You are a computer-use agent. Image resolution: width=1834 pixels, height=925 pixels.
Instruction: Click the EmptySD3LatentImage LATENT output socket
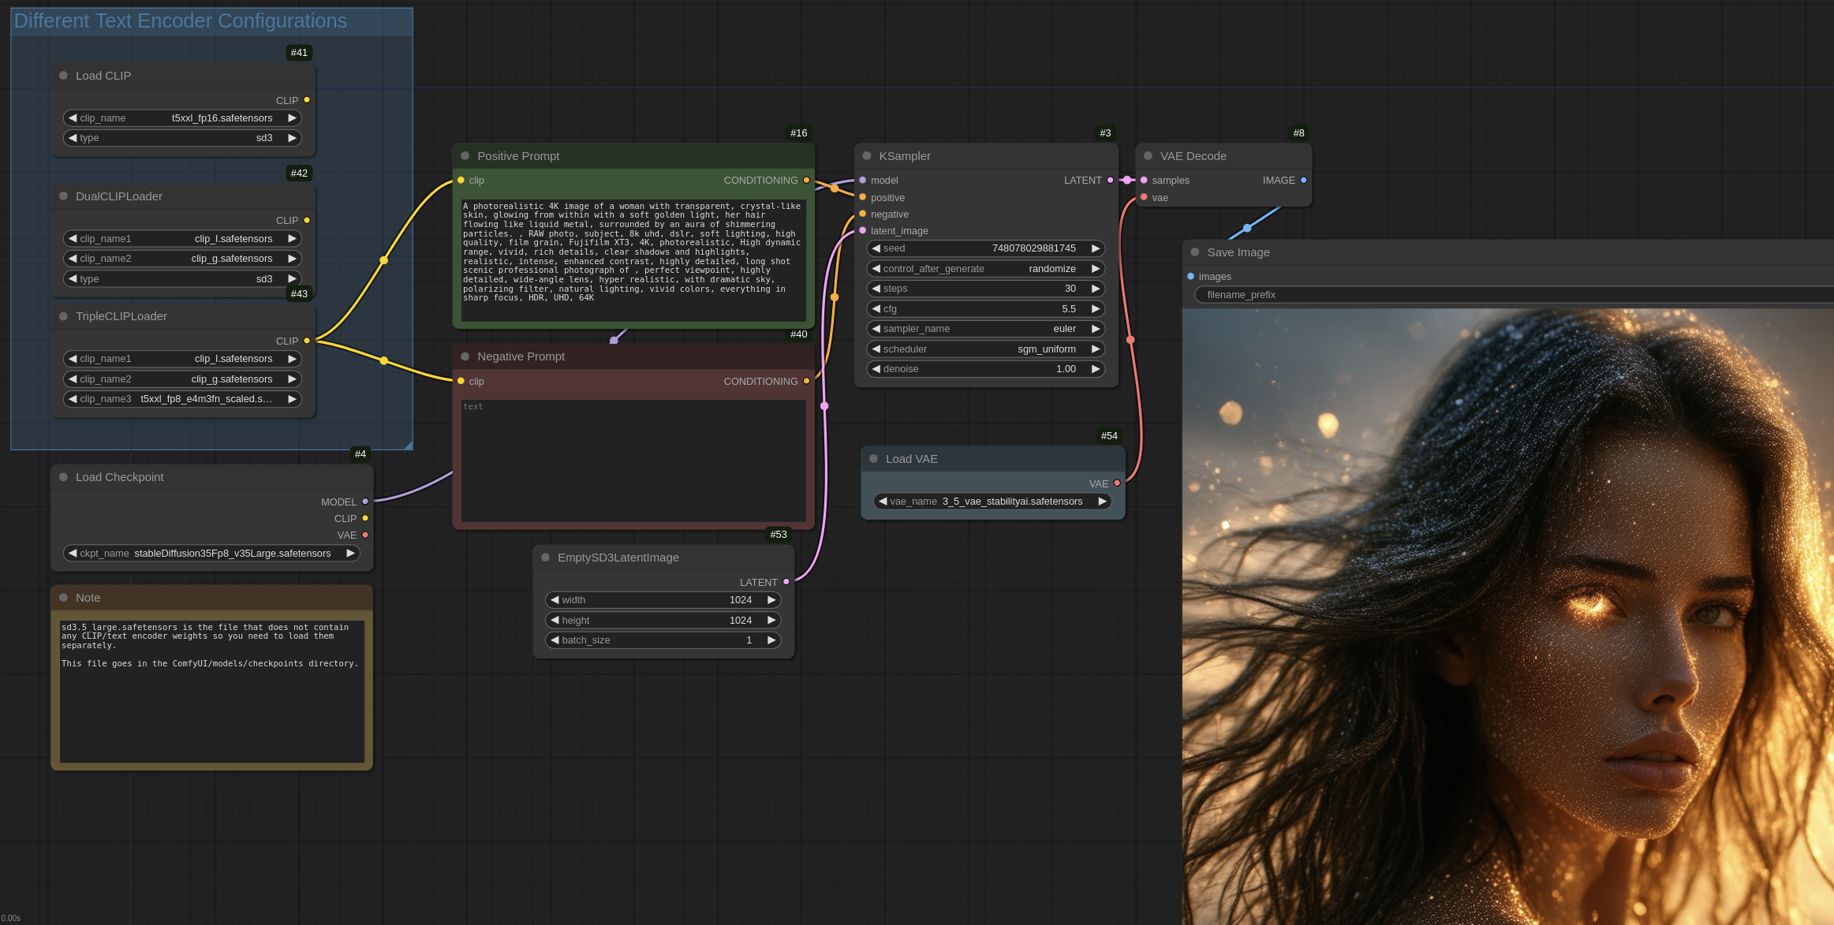coord(786,582)
